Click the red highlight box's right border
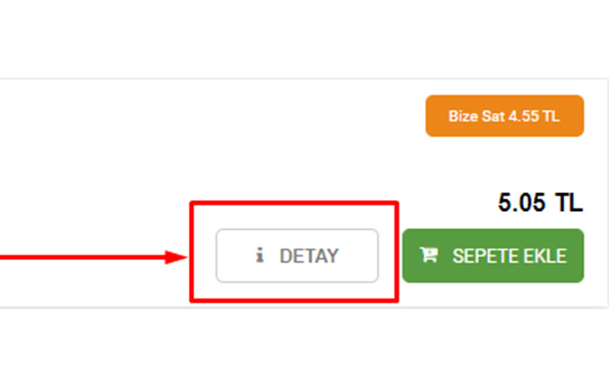 pos(396,252)
